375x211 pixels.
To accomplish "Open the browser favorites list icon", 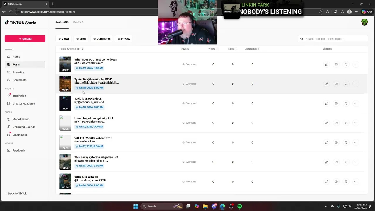I will pyautogui.click(x=342, y=12).
